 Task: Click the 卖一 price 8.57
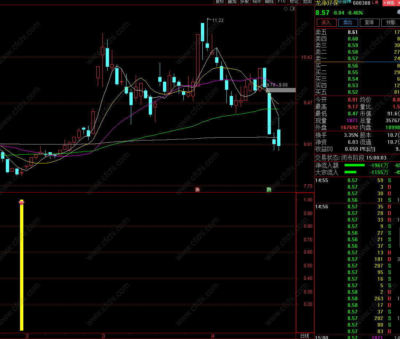[353, 58]
